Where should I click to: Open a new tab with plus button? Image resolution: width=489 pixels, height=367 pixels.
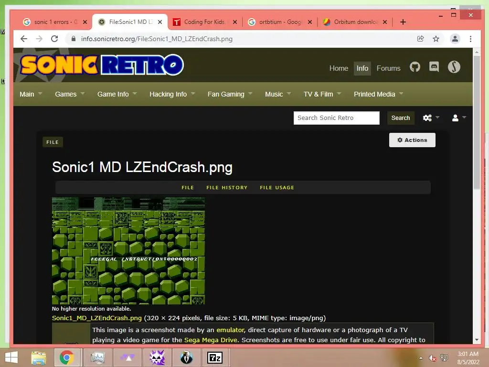(x=403, y=22)
